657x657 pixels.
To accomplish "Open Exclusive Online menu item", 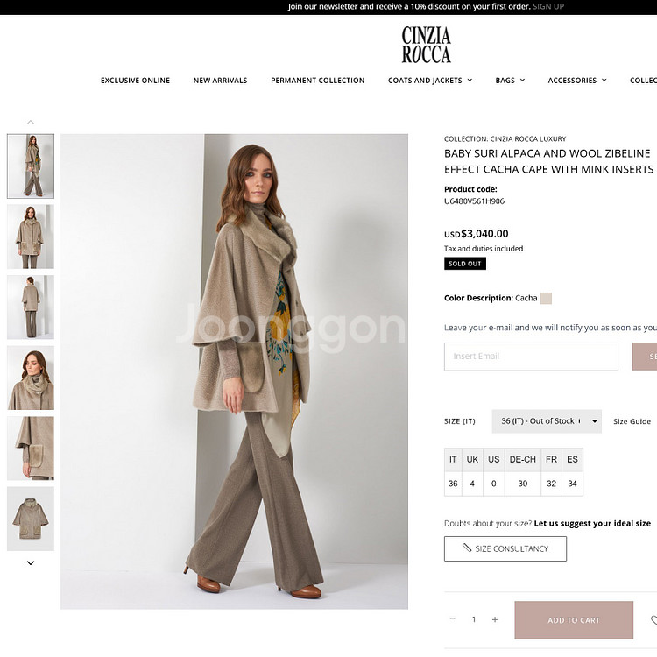I will pos(135,80).
